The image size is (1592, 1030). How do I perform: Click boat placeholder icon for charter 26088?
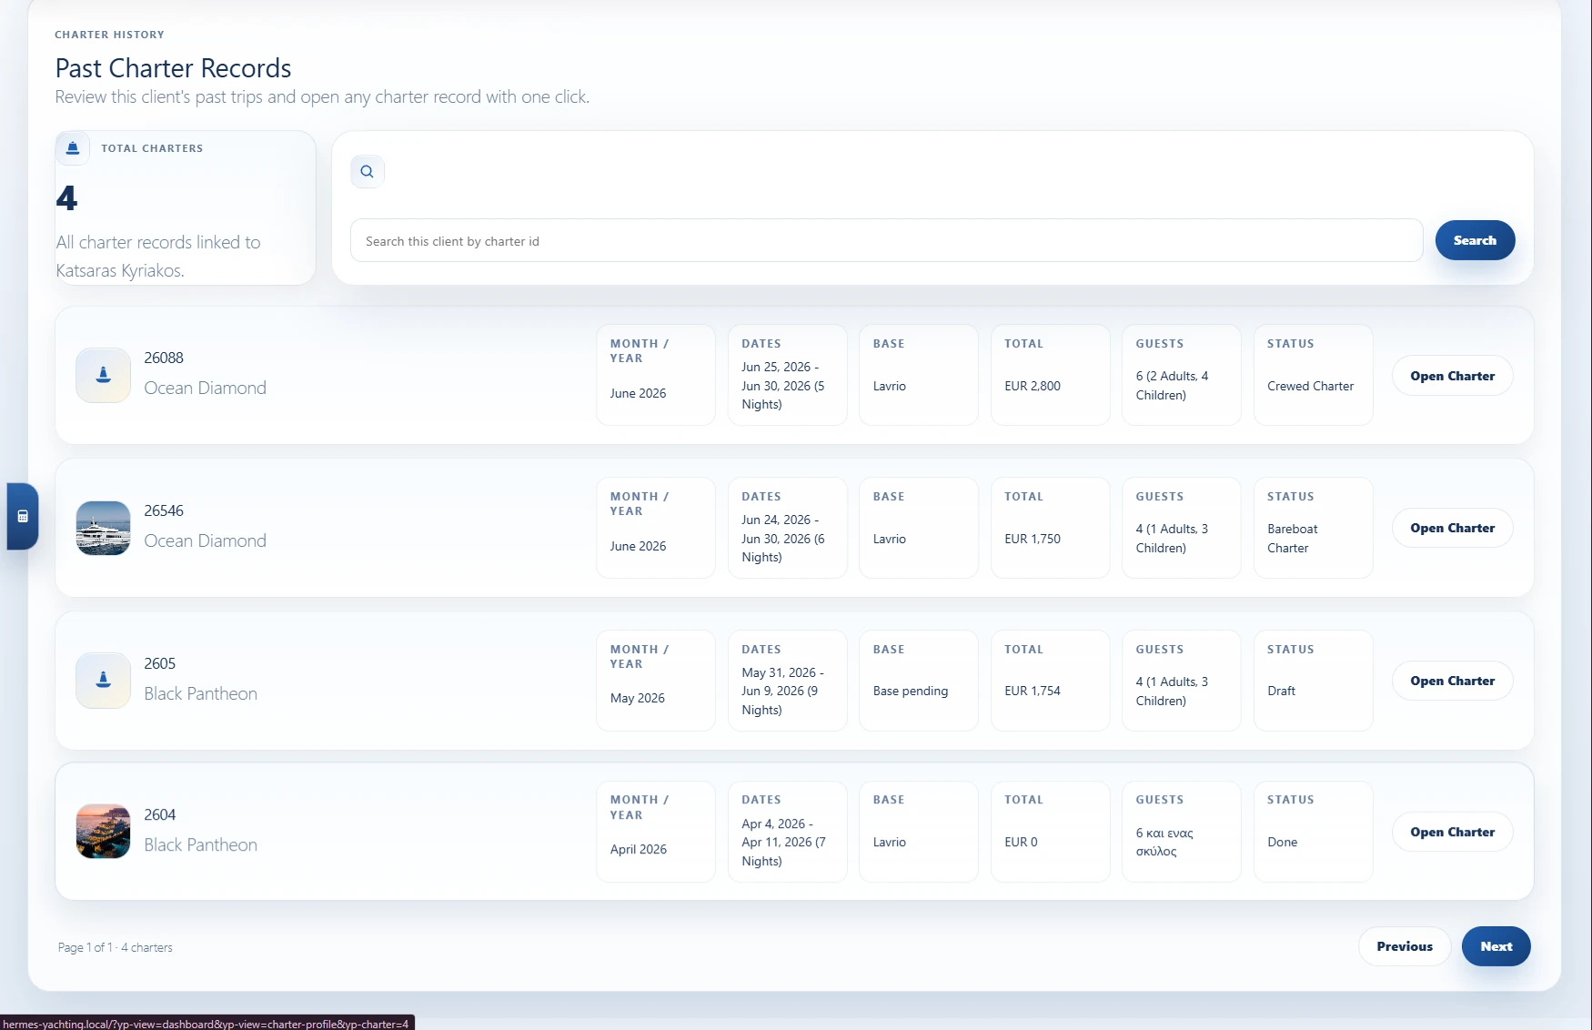[103, 375]
